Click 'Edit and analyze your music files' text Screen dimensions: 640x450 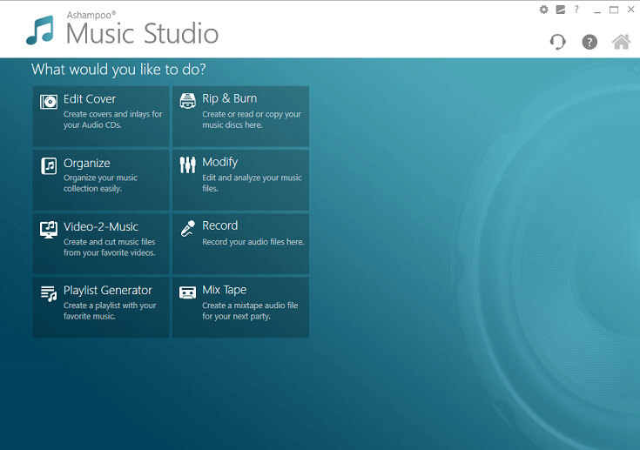(252, 183)
